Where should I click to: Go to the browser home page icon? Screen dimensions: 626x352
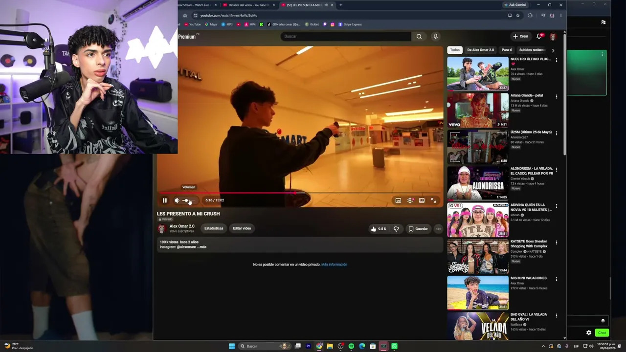[185, 16]
